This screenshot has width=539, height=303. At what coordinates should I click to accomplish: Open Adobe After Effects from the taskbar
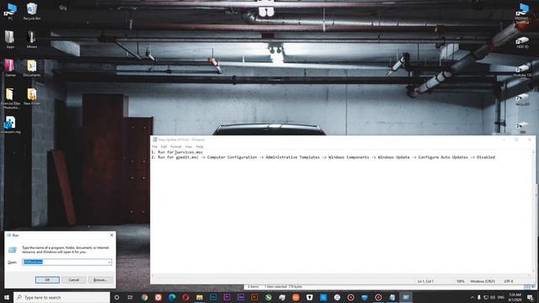tap(241, 297)
